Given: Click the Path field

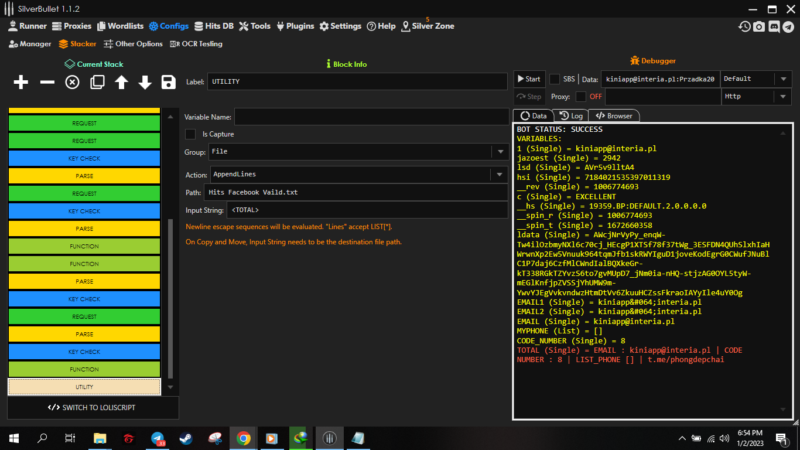Looking at the screenshot, I should point(356,192).
